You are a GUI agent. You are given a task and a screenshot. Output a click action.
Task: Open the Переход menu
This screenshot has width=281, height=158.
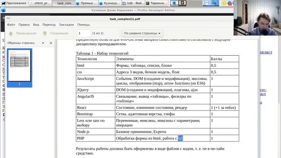(49, 25)
